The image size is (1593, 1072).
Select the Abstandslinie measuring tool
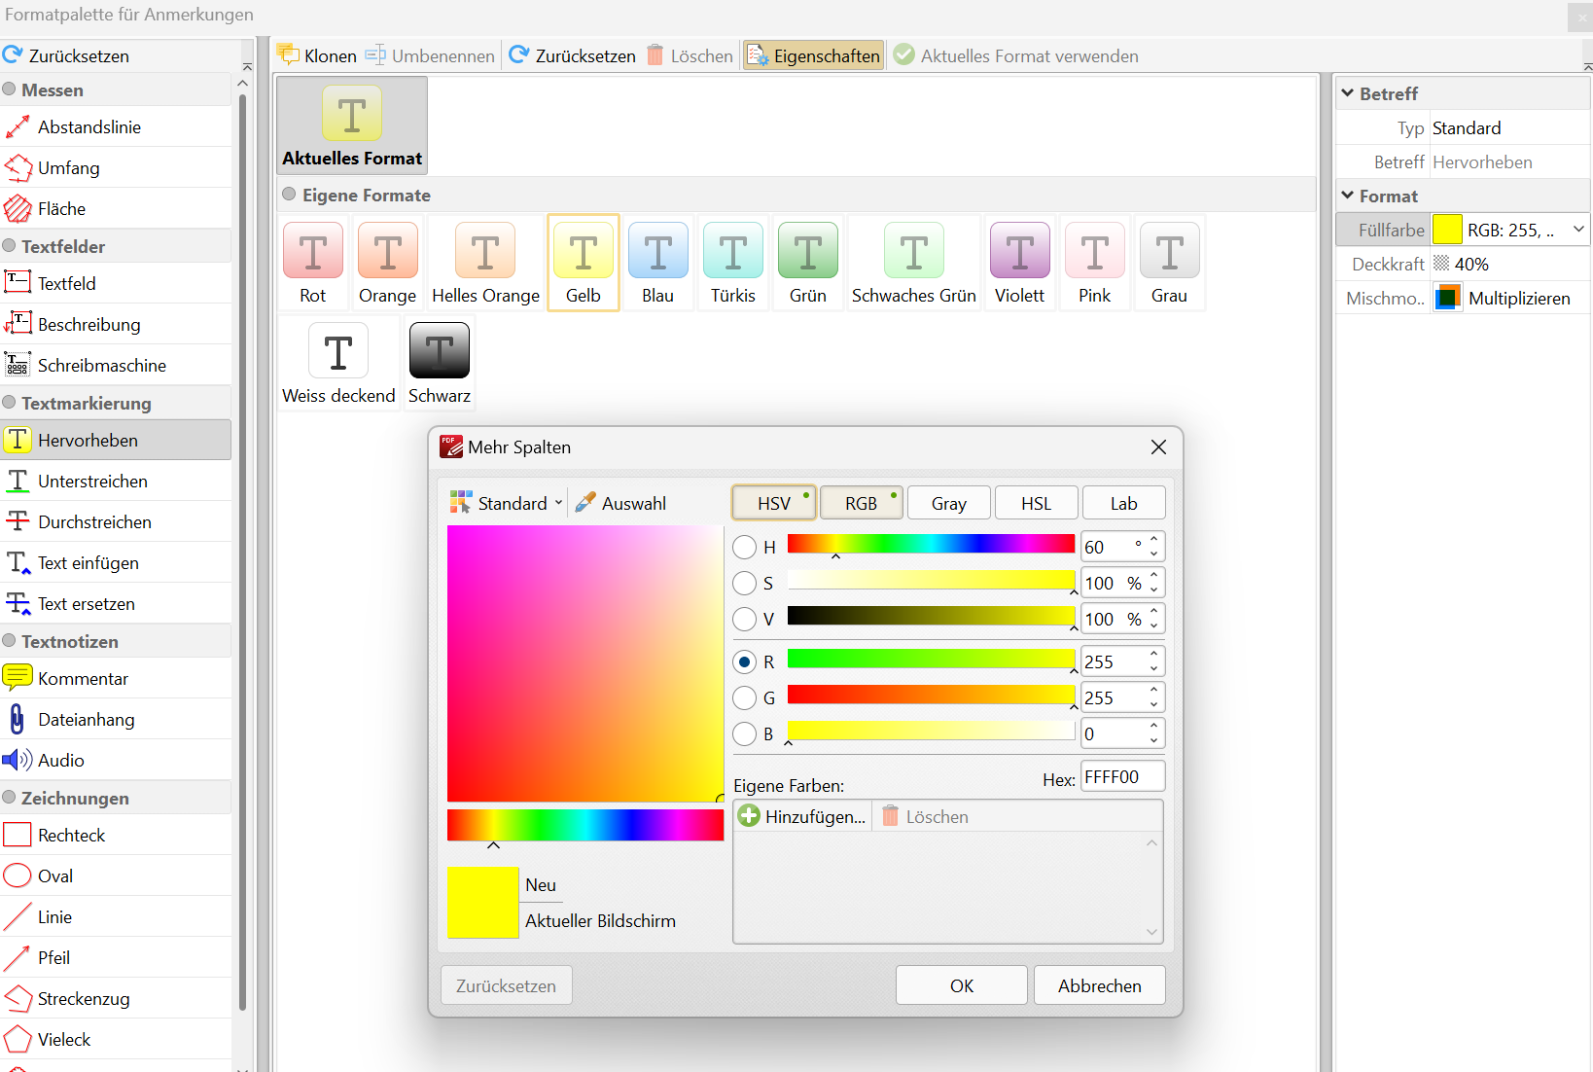pos(116,127)
